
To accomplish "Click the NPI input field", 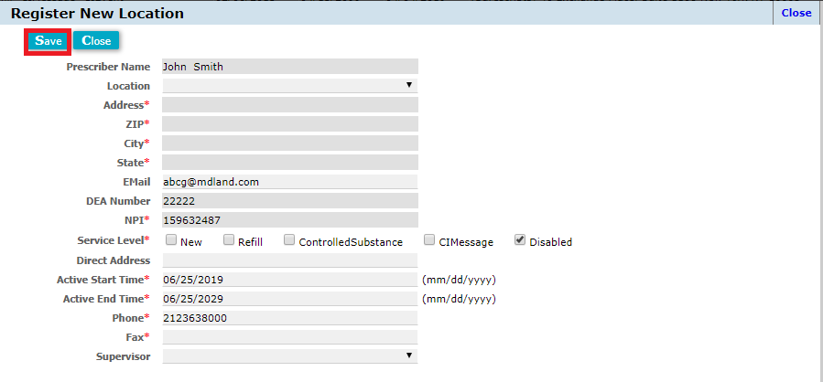I will pos(289,220).
